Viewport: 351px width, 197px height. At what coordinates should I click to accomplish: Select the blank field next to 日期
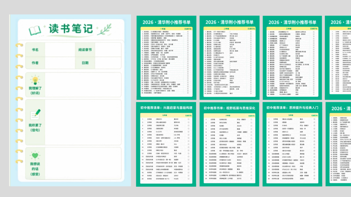click(x=108, y=63)
